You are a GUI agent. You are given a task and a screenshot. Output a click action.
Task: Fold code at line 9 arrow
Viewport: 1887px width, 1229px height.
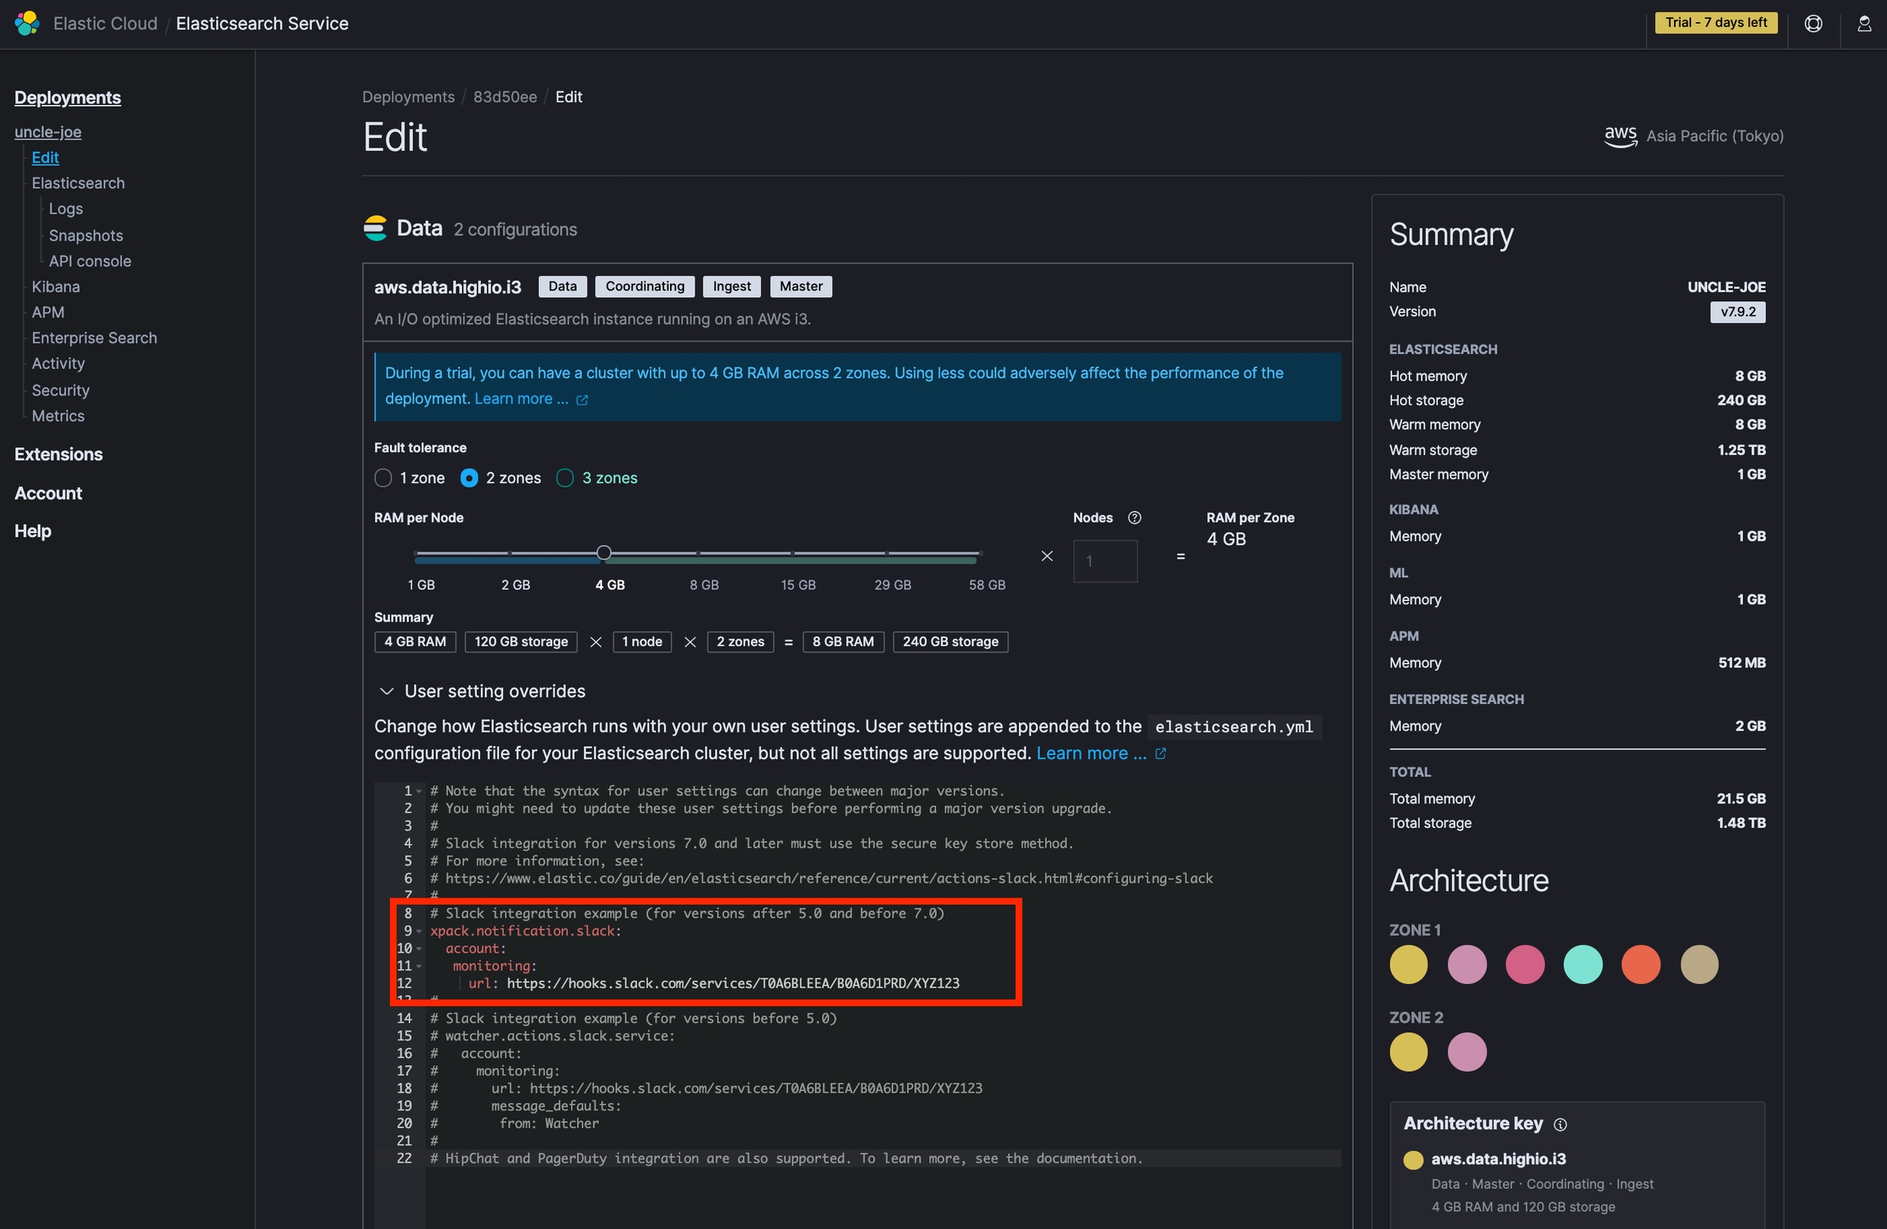click(419, 931)
